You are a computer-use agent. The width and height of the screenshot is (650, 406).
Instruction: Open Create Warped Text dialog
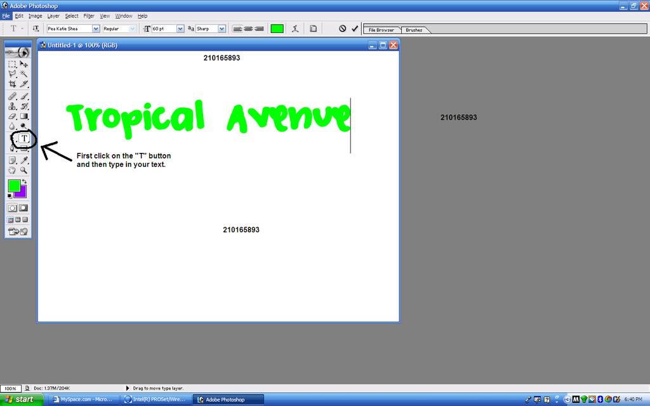(x=295, y=29)
